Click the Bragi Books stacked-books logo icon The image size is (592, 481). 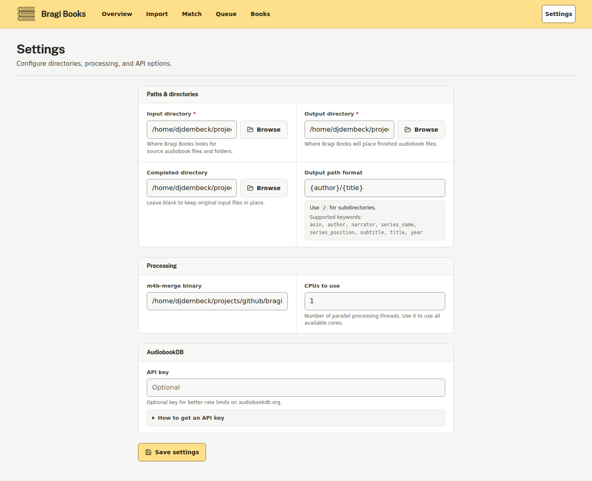tap(26, 14)
